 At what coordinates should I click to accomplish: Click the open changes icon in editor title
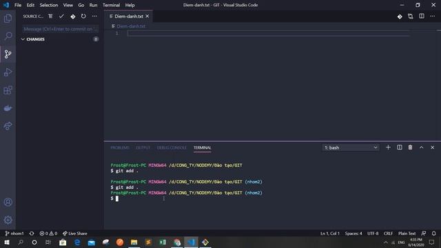tap(411, 17)
